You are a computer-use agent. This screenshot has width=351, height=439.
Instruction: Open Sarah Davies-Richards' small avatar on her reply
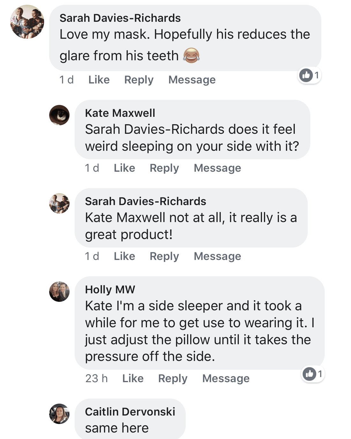pyautogui.click(x=59, y=203)
